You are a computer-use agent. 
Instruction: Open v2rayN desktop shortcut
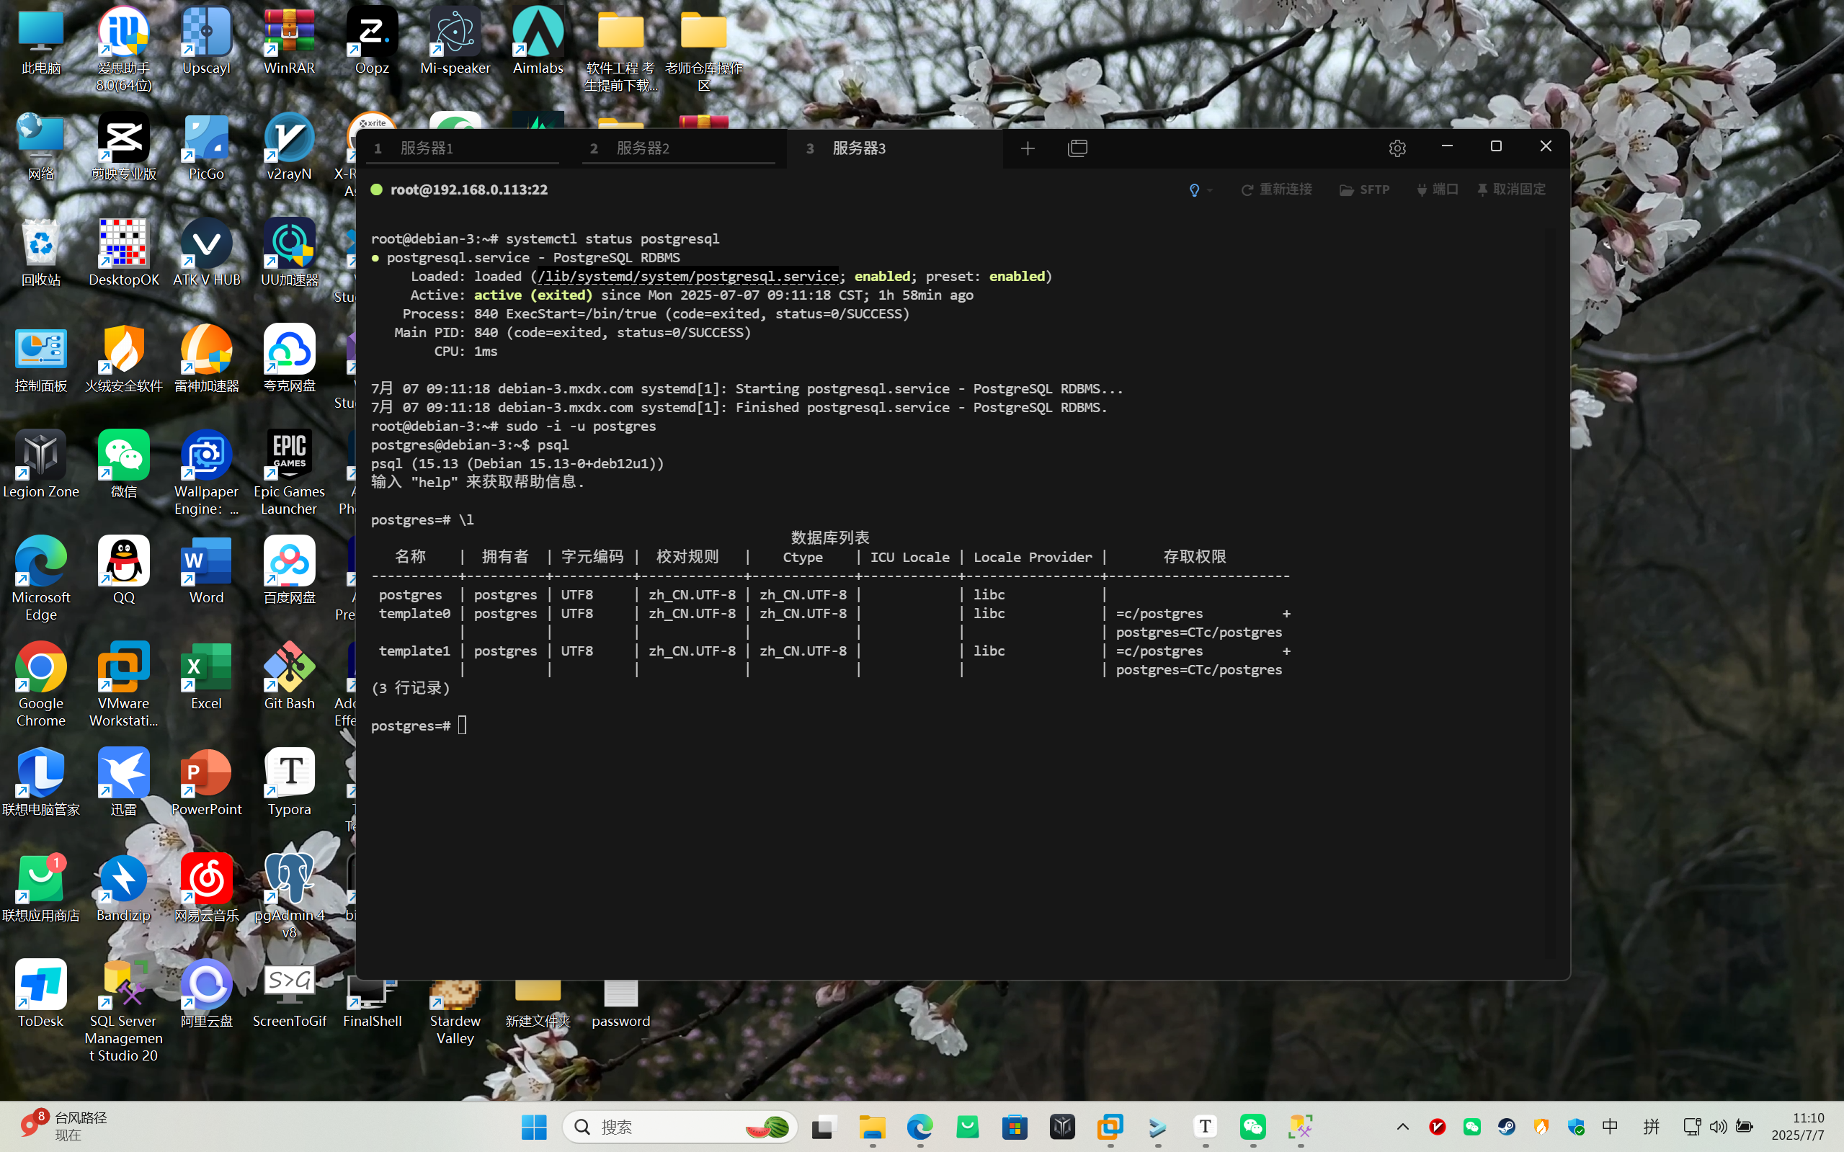click(x=290, y=148)
